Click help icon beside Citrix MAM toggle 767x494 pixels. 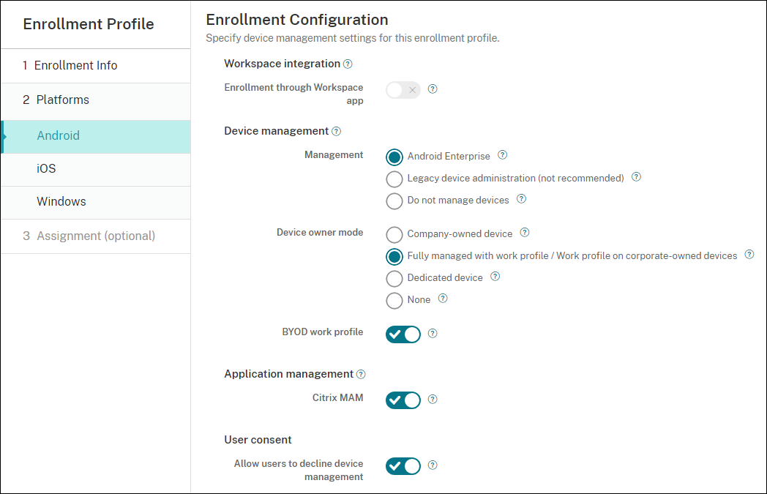[433, 400]
